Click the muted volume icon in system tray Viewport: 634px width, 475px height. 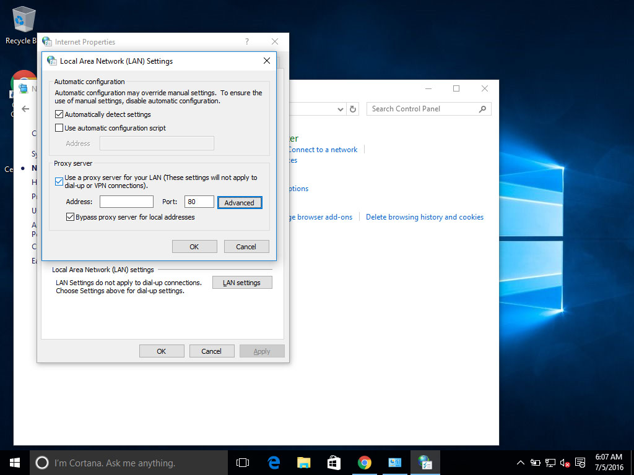click(x=564, y=462)
